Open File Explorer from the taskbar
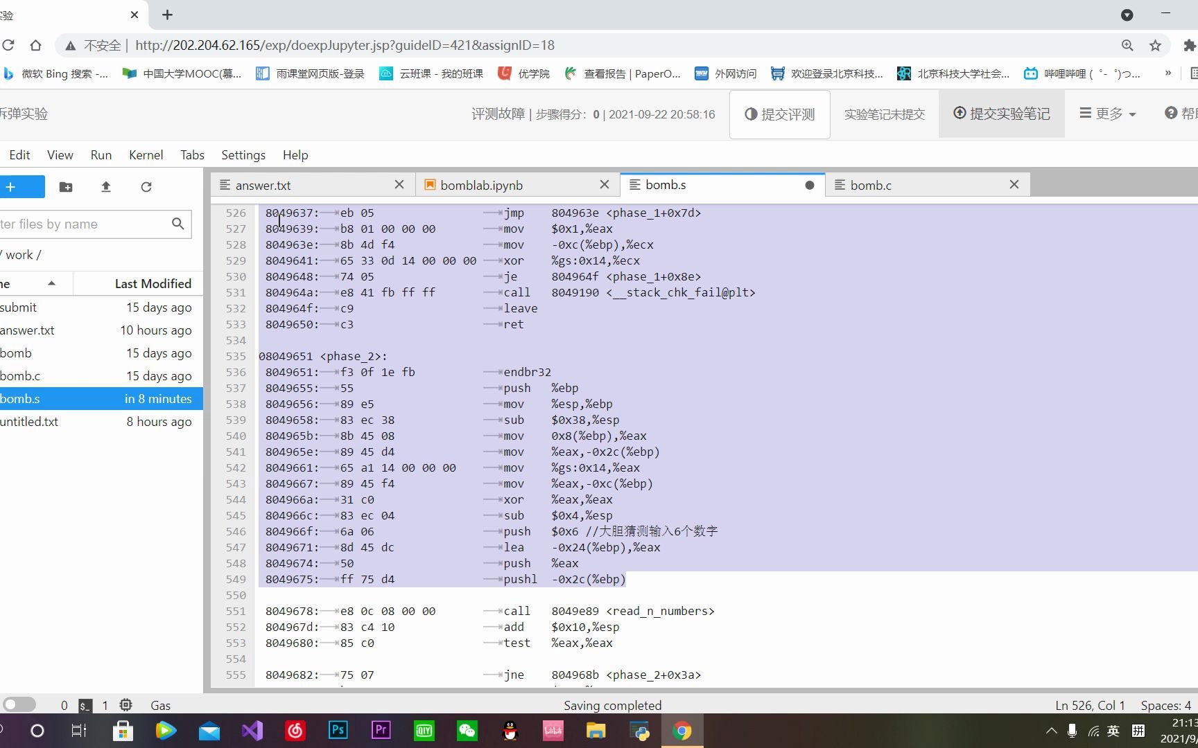This screenshot has width=1198, height=748. click(596, 731)
